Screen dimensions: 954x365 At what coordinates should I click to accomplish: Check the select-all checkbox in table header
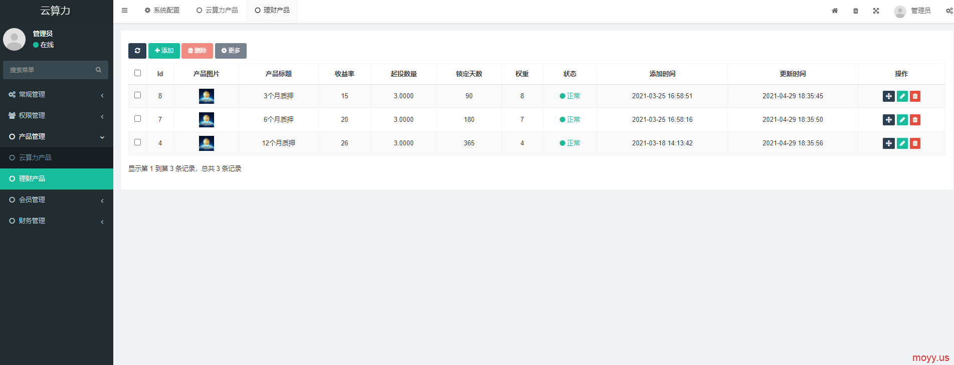tap(137, 73)
